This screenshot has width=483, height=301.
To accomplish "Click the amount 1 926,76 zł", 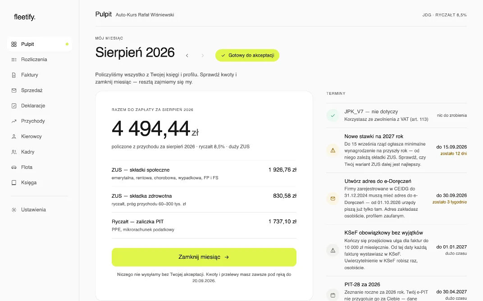I will (283, 170).
